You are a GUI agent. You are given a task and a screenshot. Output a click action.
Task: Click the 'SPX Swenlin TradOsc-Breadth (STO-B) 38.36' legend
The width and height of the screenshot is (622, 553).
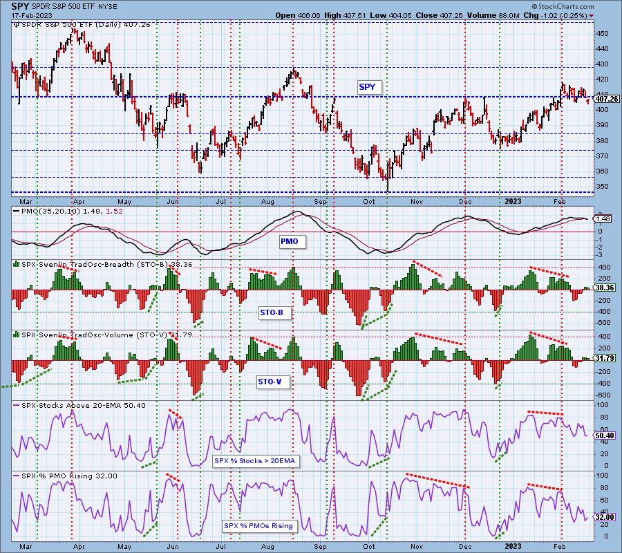tap(107, 264)
